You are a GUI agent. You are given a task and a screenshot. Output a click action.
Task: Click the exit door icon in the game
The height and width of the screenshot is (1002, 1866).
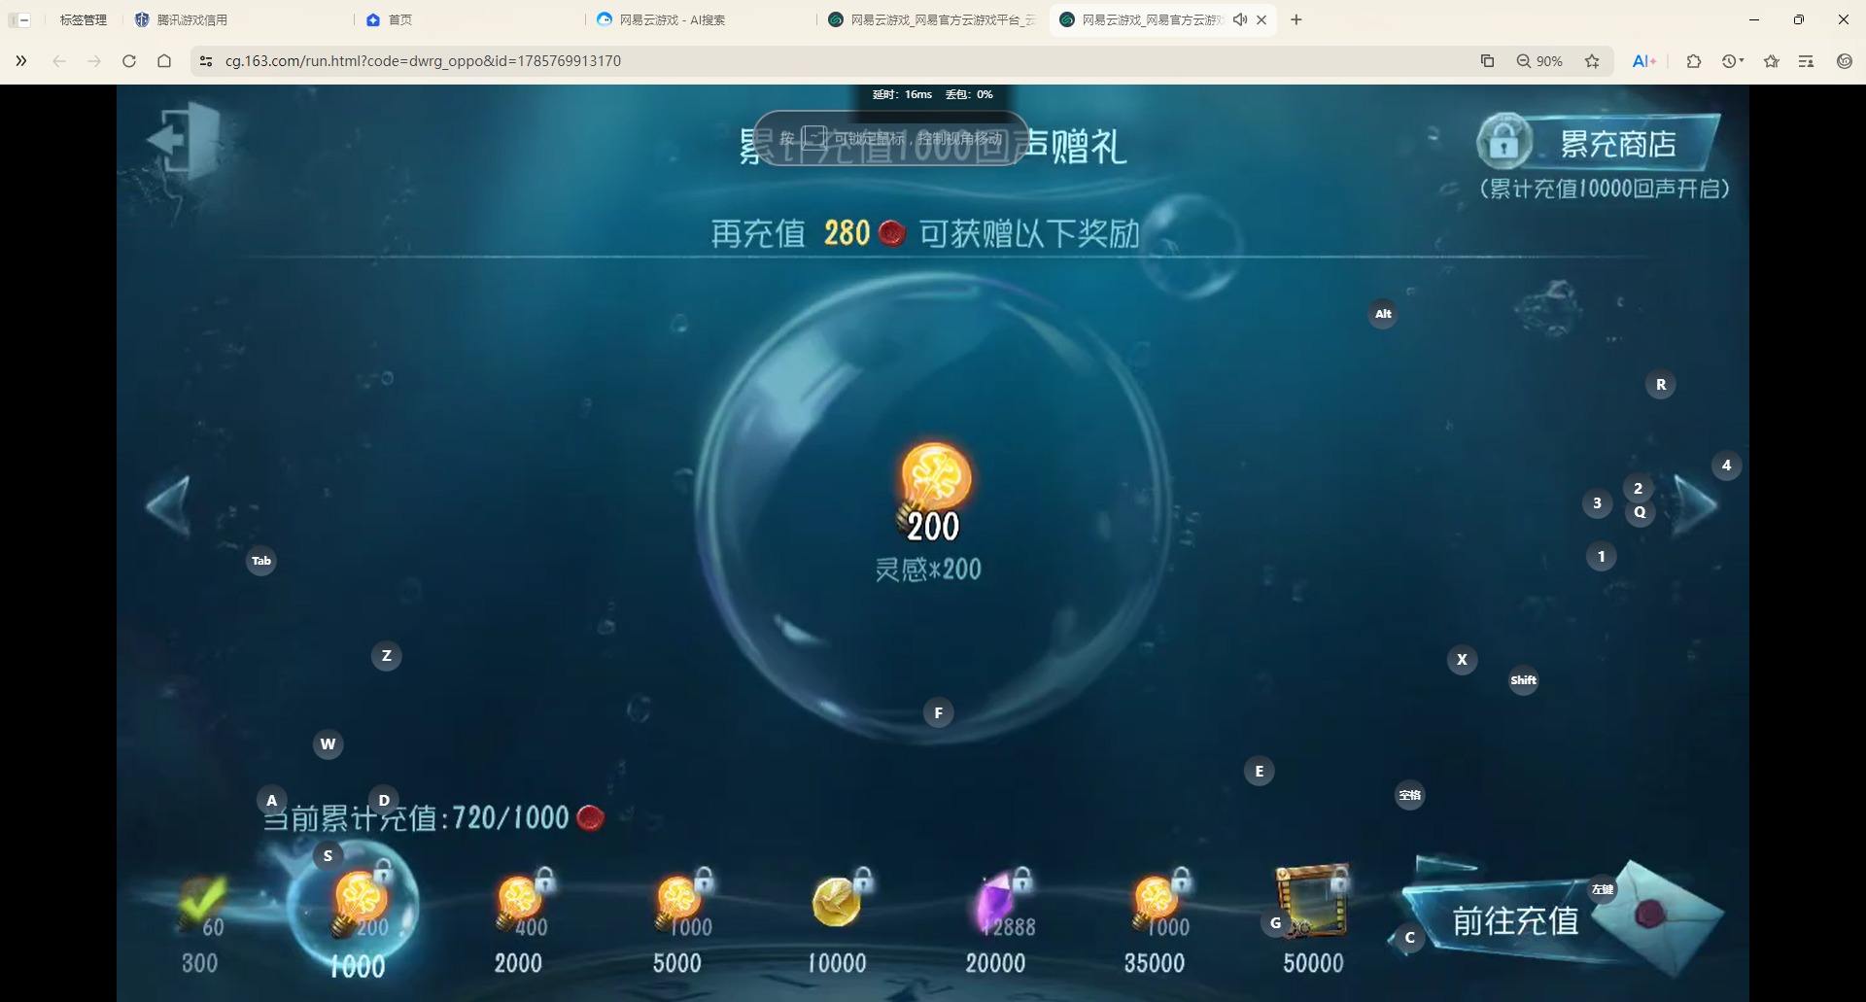(183, 141)
